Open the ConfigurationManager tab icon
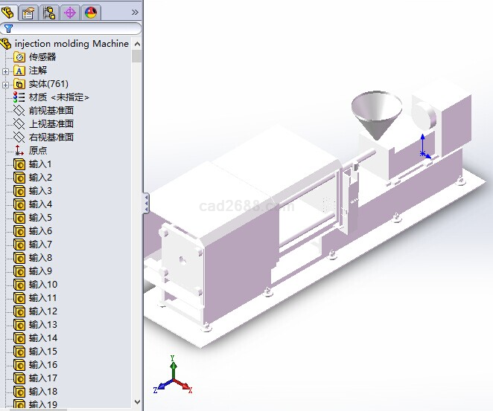The image size is (493, 411). 50,12
